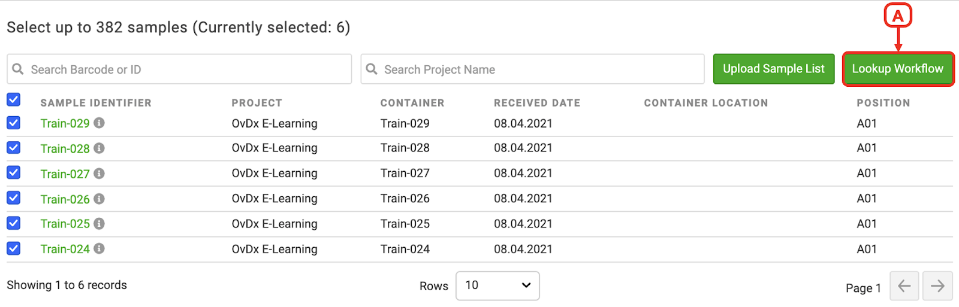The image size is (959, 307).
Task: Click the info icon next to Train-024
Action: click(99, 248)
